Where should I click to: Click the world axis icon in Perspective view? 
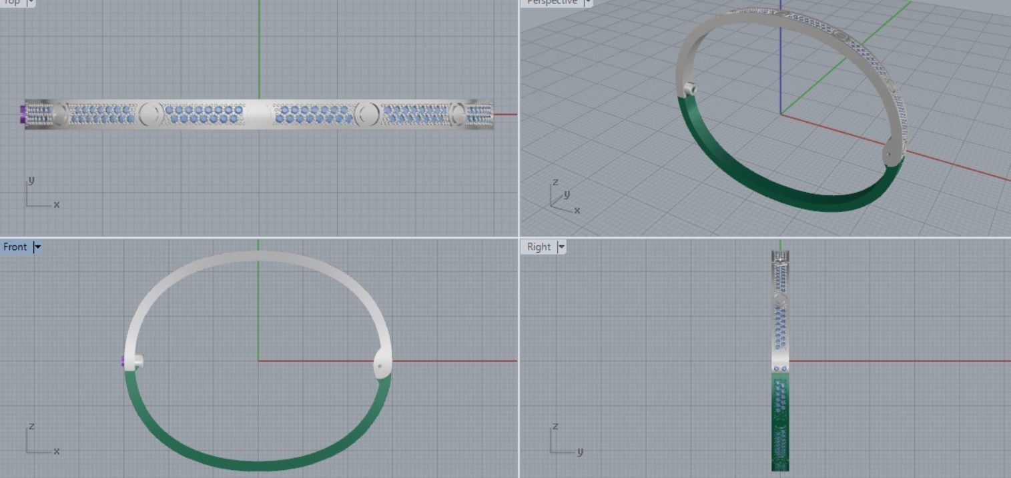click(x=565, y=197)
